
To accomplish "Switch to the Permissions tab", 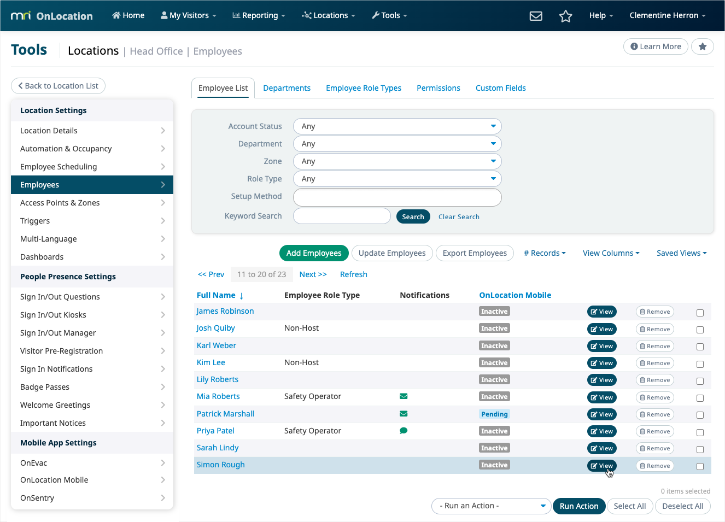I will click(x=438, y=88).
